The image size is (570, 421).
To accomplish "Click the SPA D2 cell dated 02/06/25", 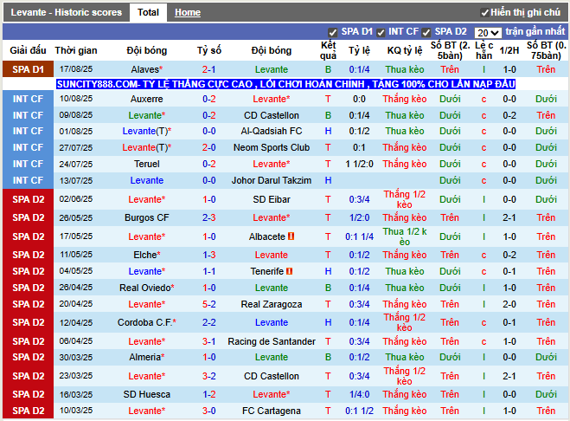I will click(x=28, y=199).
